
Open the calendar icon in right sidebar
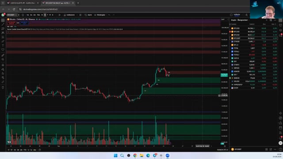pos(280,128)
